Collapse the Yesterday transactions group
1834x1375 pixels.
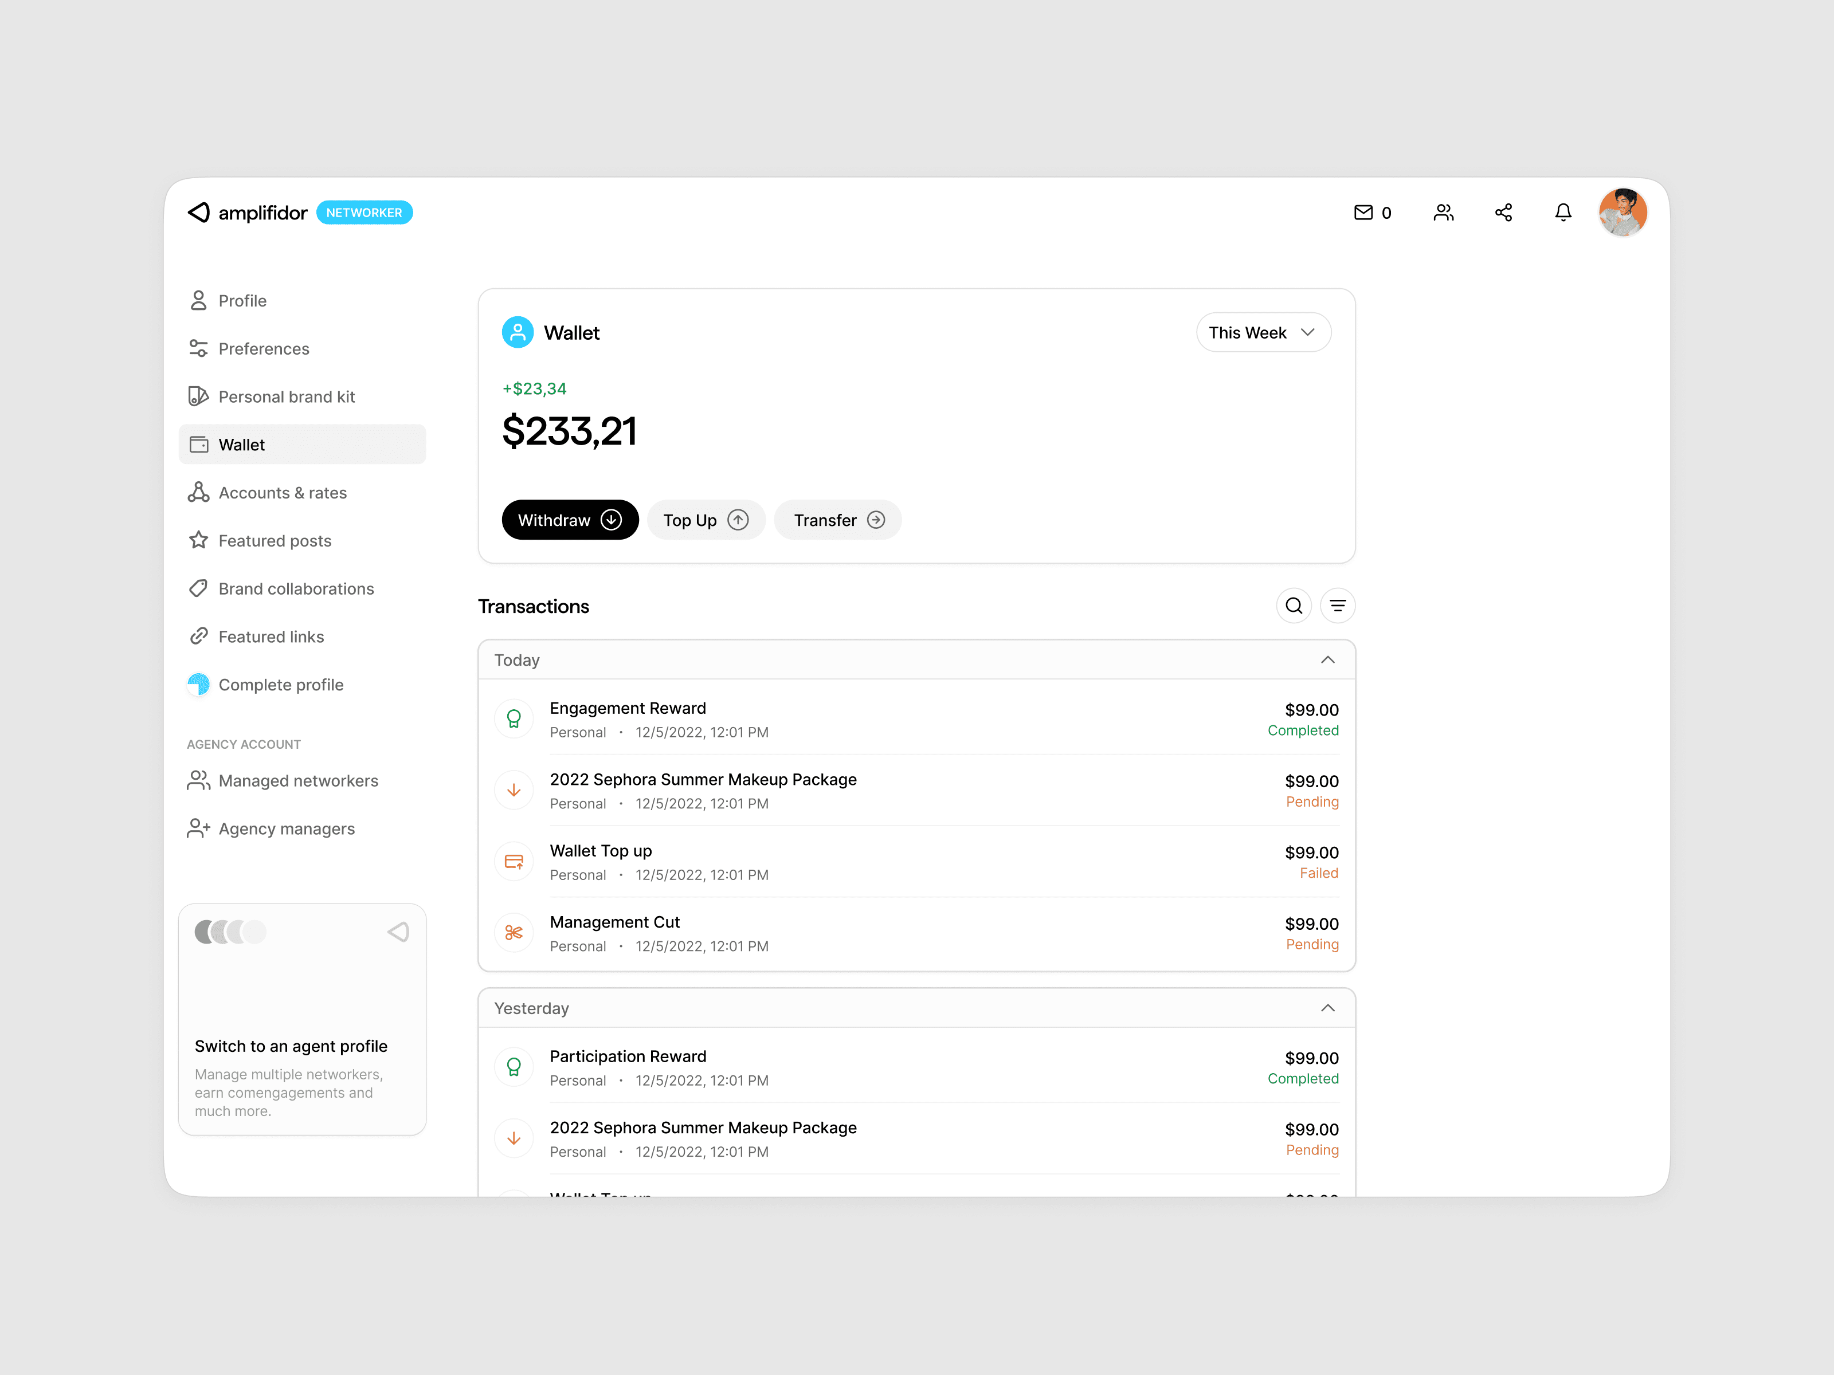point(1327,1008)
